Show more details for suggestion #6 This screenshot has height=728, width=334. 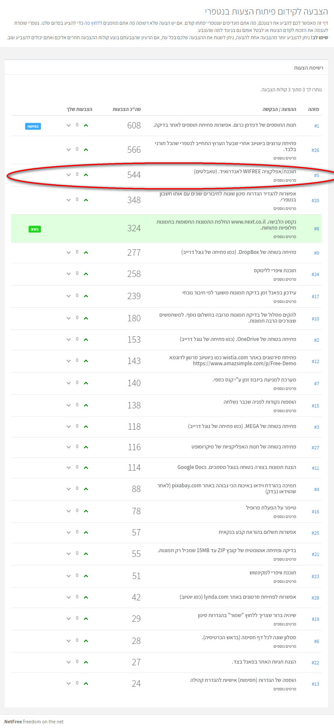(x=285, y=646)
